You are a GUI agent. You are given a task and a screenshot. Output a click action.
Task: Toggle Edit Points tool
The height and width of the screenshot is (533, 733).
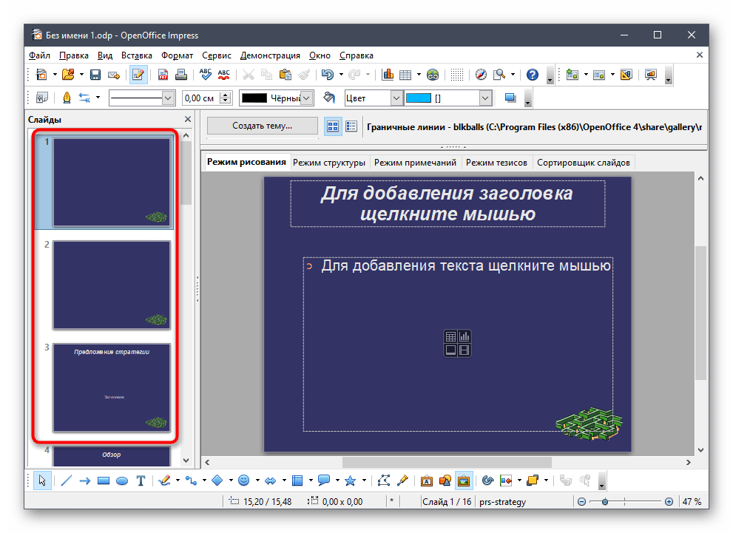pos(384,481)
